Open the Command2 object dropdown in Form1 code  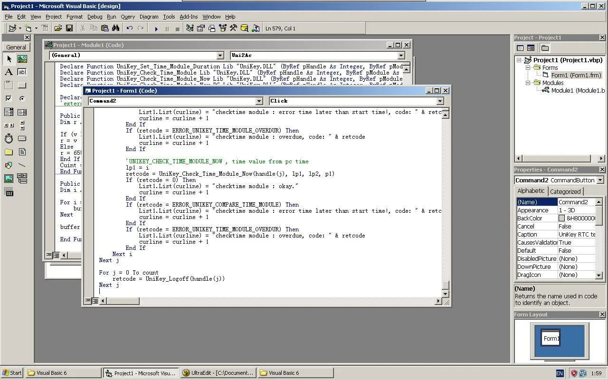pos(259,101)
